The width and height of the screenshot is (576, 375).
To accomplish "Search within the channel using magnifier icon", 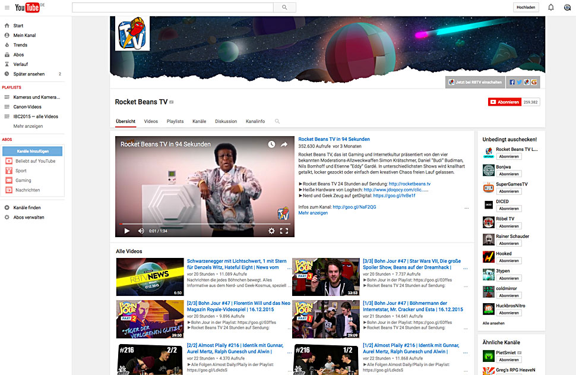I will [277, 121].
